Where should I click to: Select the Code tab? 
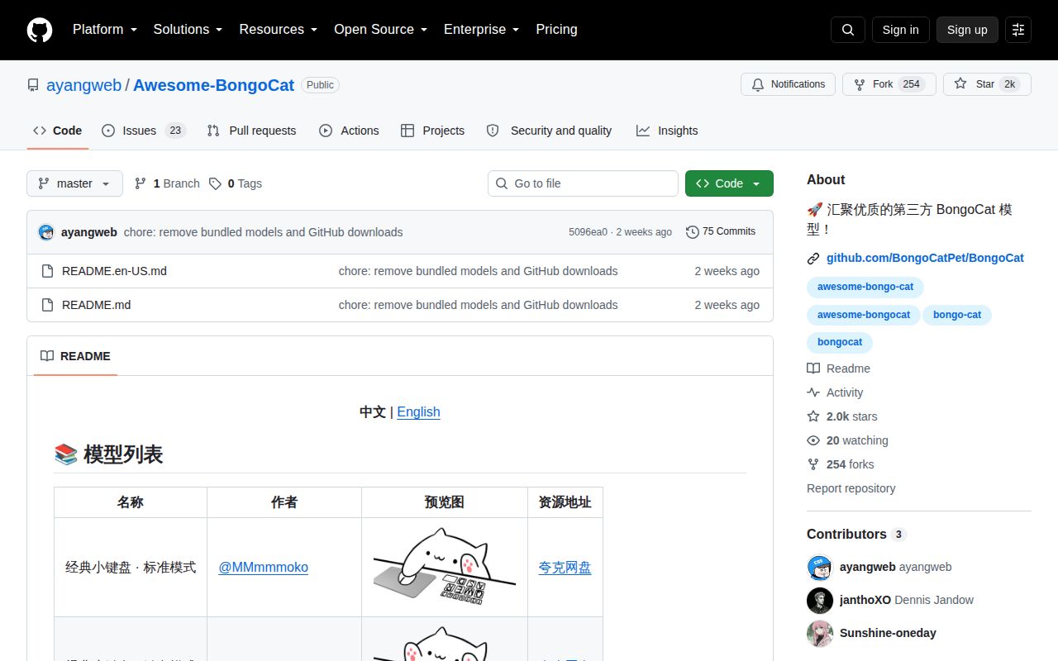(x=58, y=131)
